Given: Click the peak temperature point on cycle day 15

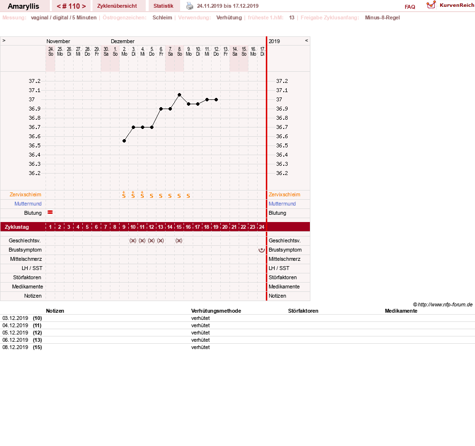Looking at the screenshot, I should pos(179,95).
